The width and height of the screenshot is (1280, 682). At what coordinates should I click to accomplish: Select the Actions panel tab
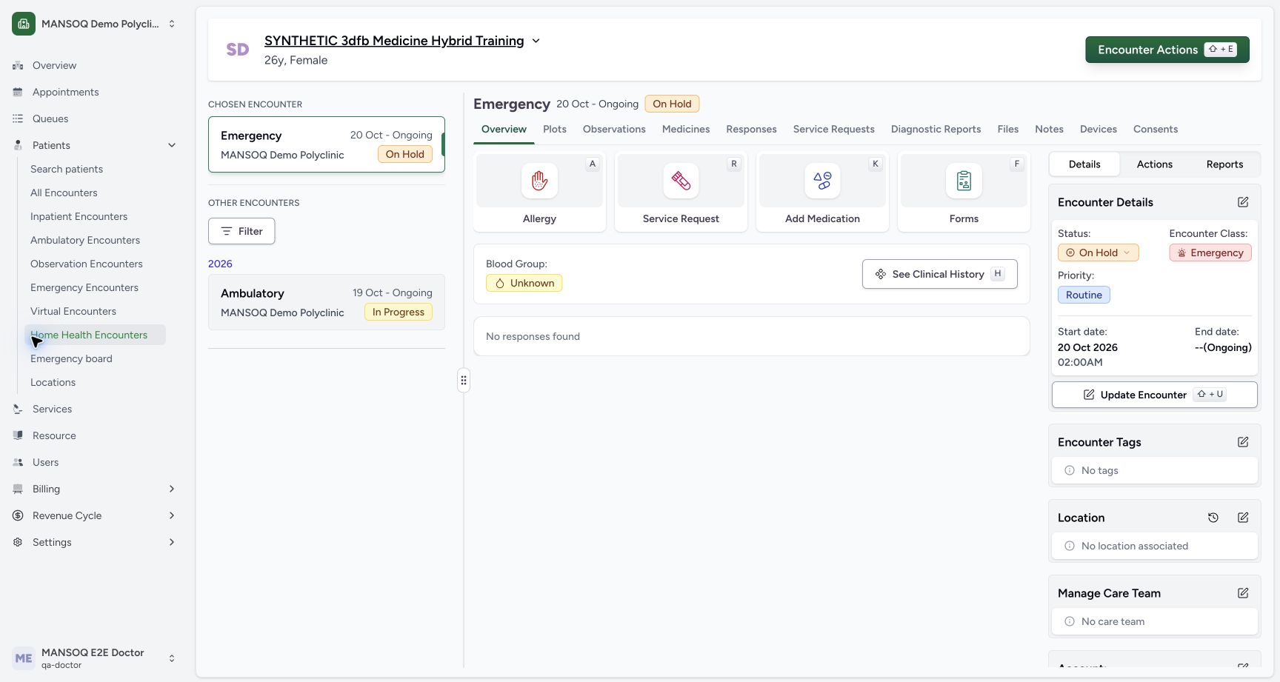pyautogui.click(x=1154, y=164)
